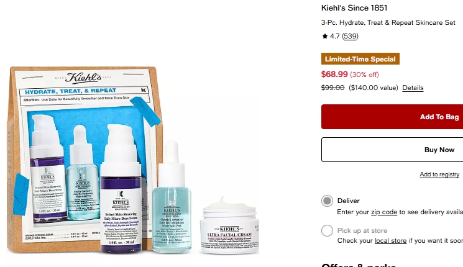Open the 539 reviews link
463x267 pixels.
click(350, 36)
